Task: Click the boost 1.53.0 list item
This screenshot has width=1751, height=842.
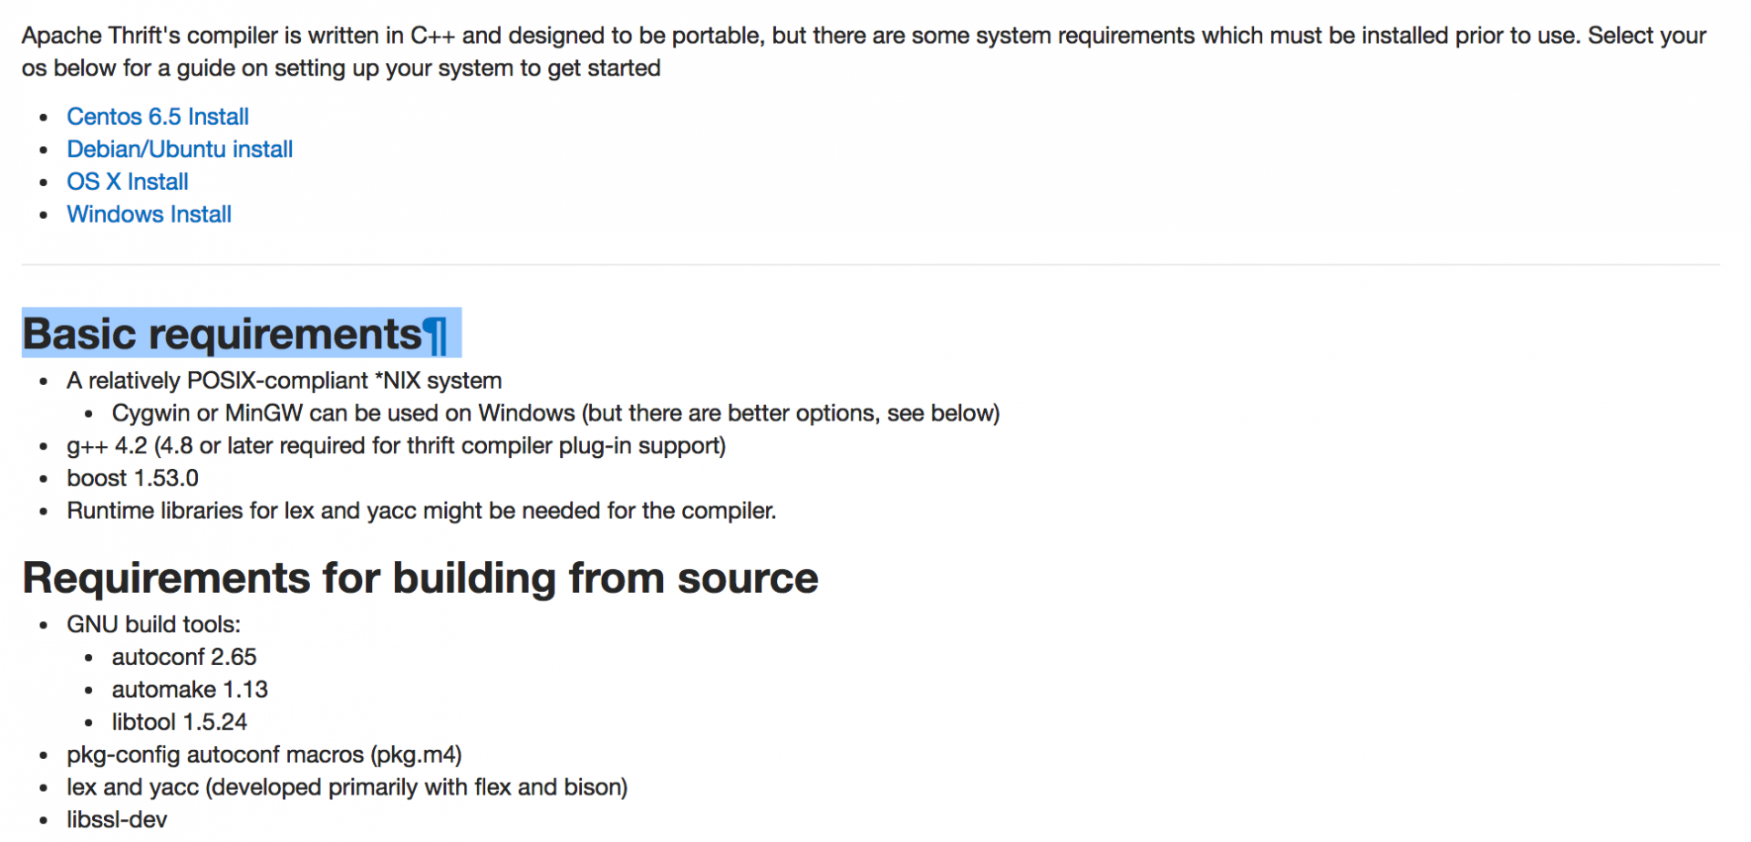Action: tap(132, 478)
